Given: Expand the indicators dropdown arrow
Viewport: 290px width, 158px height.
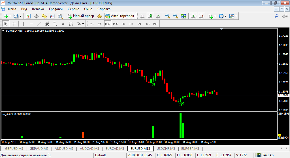Looking at the screenshot, I should pos(215,16).
